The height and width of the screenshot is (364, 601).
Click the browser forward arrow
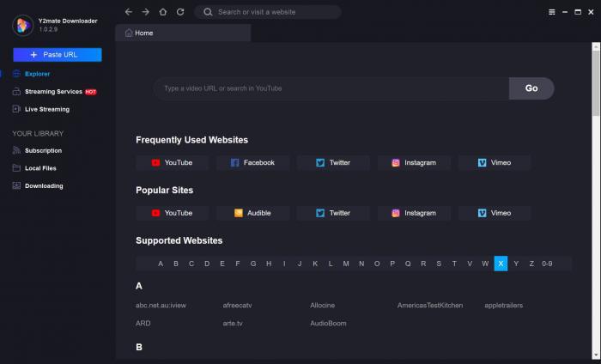(x=146, y=12)
